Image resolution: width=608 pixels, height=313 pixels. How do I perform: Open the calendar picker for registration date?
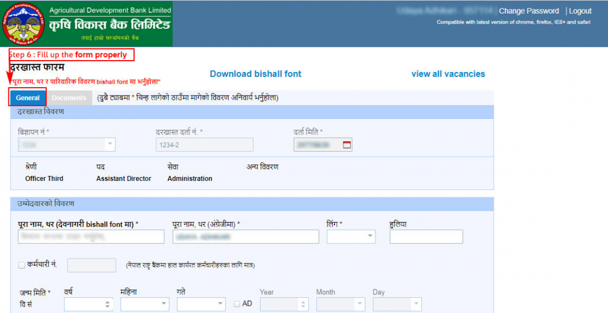click(346, 145)
